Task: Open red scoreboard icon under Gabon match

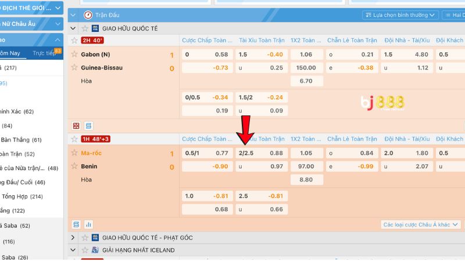Action: [76, 126]
